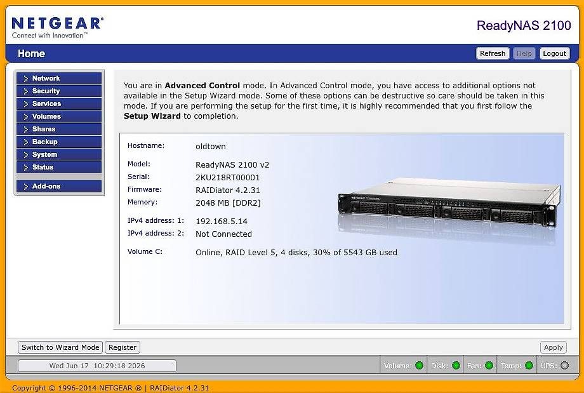Screen dimensions: 584x393
Task: Expand the System menu arrow
Action: [25, 154]
